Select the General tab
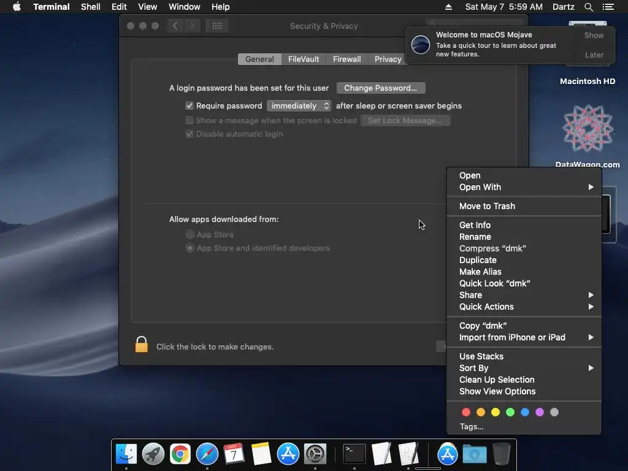628x471 pixels. pyautogui.click(x=259, y=59)
